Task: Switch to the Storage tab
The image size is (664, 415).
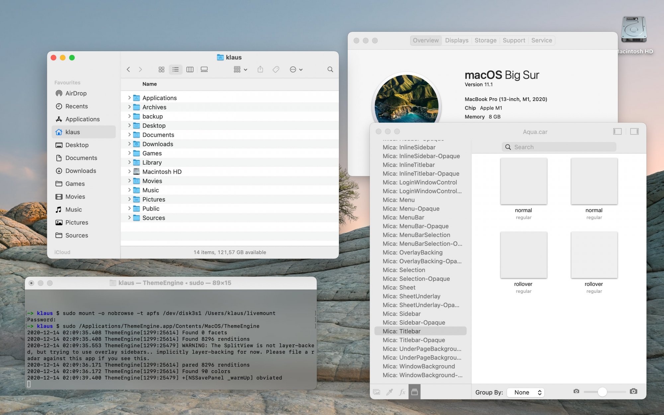Action: click(x=485, y=41)
